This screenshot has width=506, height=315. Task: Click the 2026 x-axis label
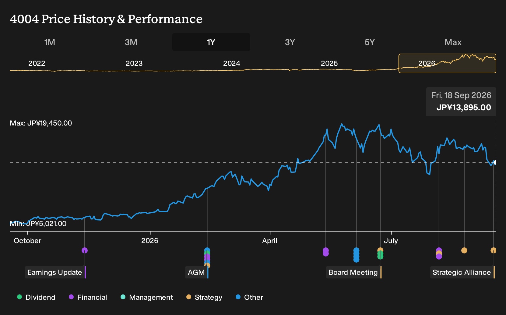tap(150, 241)
